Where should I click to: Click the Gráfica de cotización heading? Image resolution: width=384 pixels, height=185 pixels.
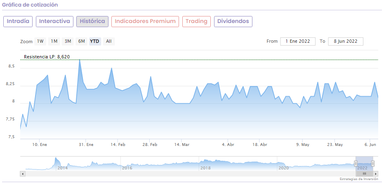point(30,5)
